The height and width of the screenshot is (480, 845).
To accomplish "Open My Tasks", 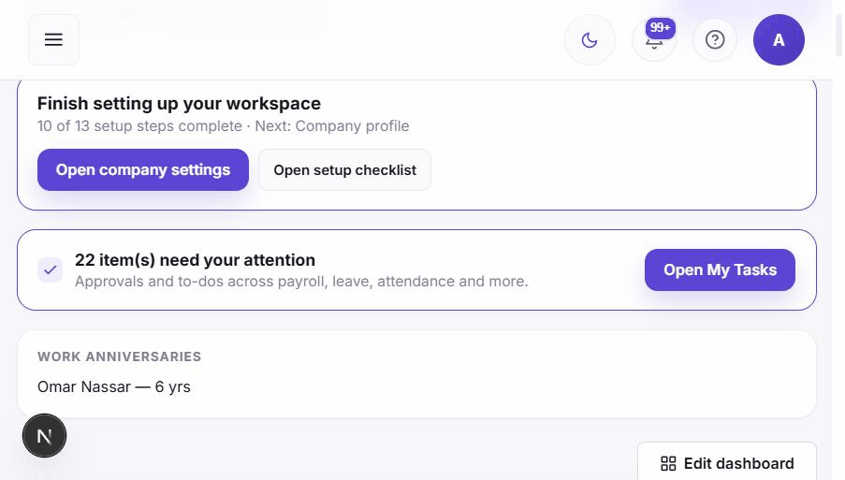I will 720,269.
